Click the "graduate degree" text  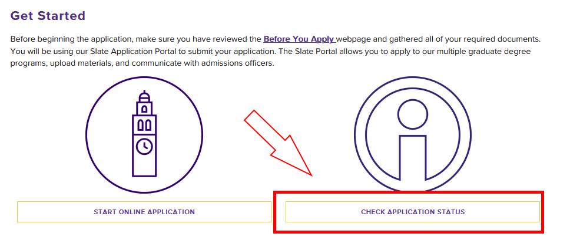tap(503, 51)
